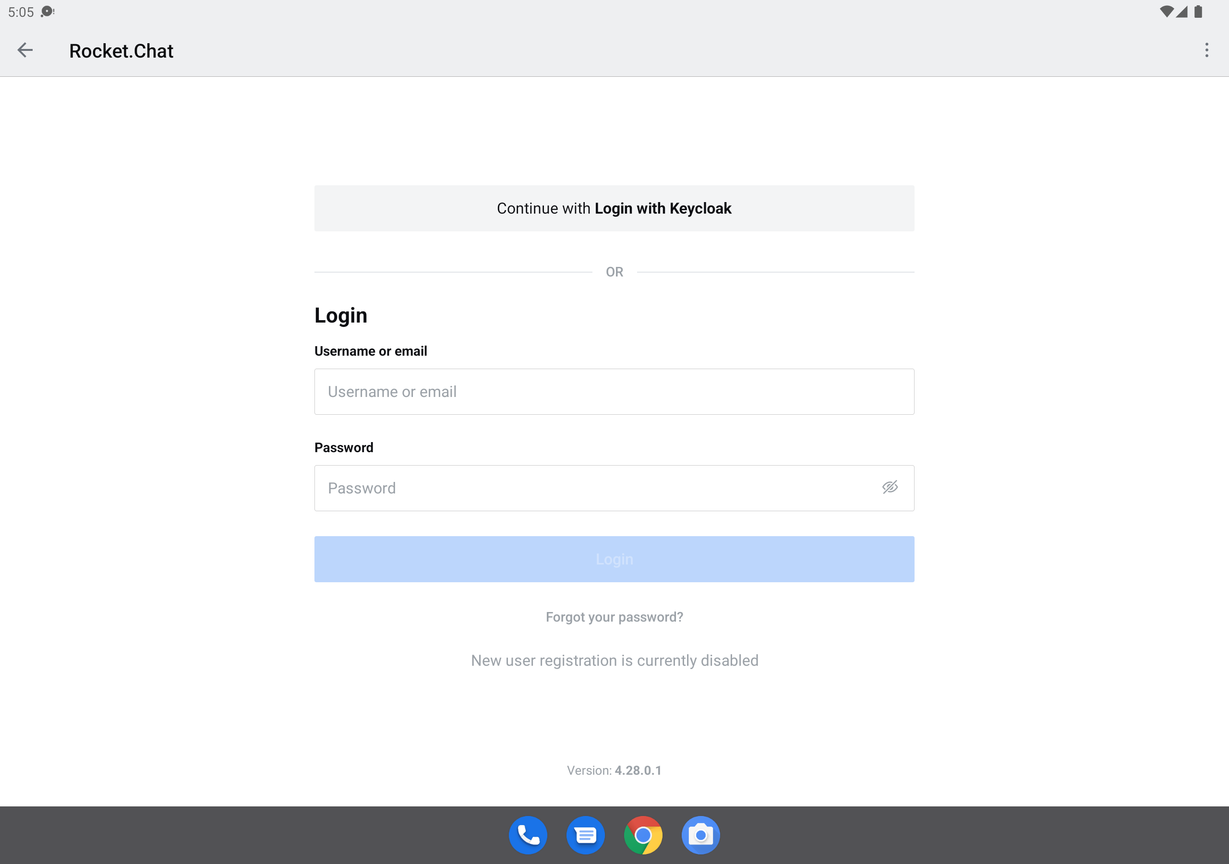
Task: Open the Messages app in the dock
Action: pyautogui.click(x=586, y=835)
